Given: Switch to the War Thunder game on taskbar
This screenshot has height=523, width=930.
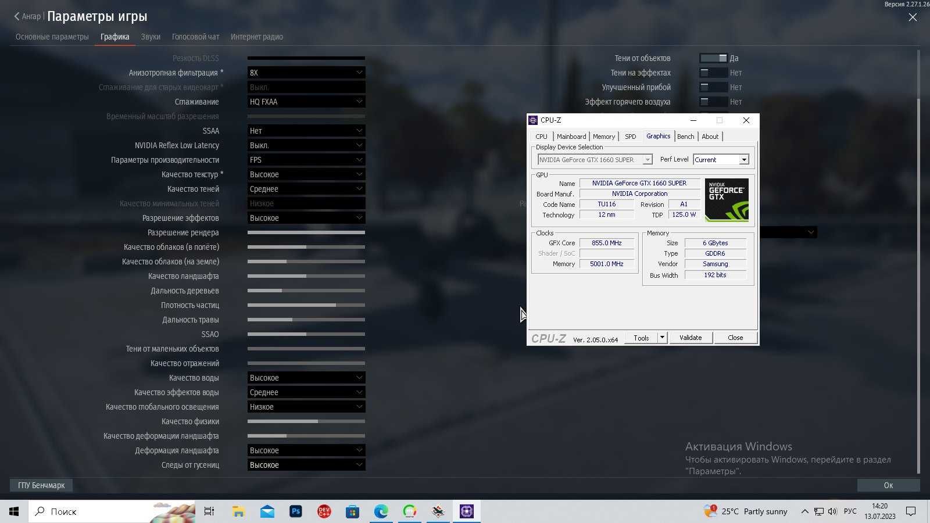Looking at the screenshot, I should pyautogui.click(x=438, y=511).
